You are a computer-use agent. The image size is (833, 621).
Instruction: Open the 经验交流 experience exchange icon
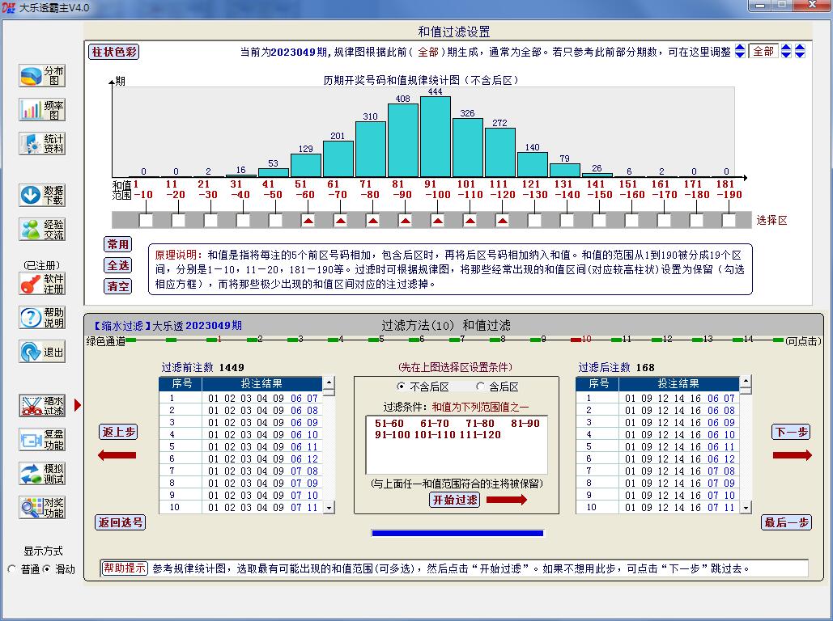(x=42, y=230)
